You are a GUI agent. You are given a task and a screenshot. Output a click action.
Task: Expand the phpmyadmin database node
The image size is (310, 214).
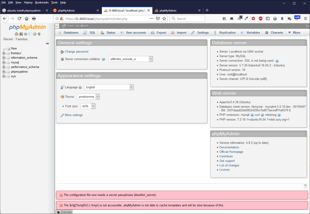(x=4, y=72)
